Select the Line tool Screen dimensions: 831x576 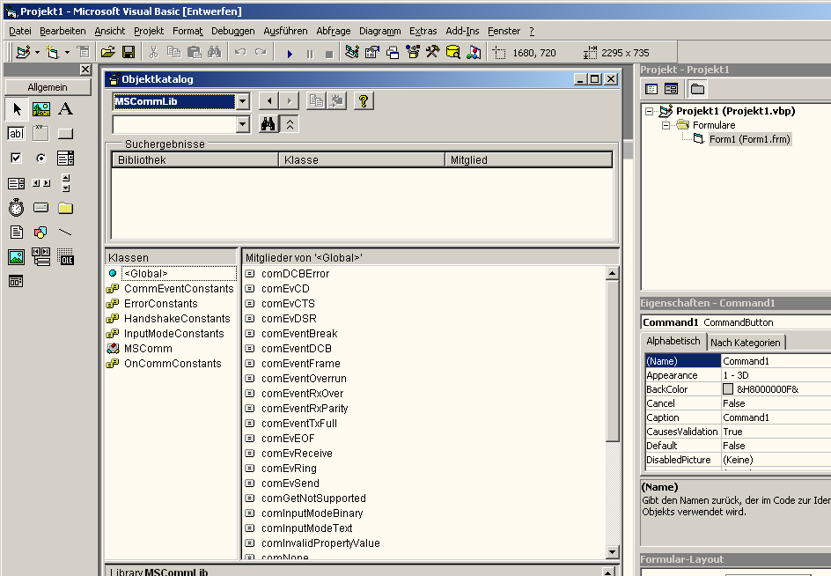[65, 232]
